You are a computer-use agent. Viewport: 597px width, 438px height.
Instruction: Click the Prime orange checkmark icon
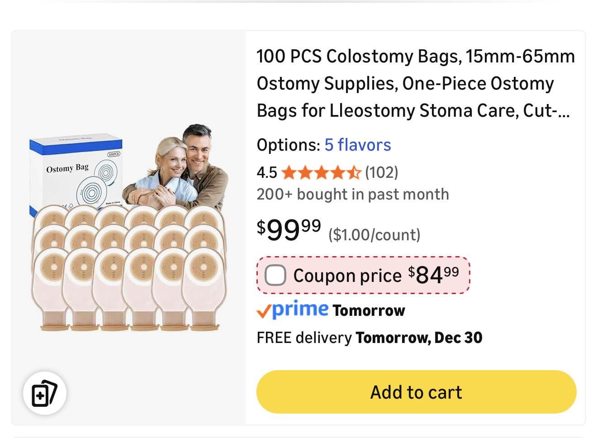(264, 310)
